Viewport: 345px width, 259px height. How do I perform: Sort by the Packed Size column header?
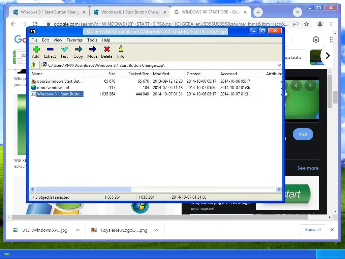[134, 74]
